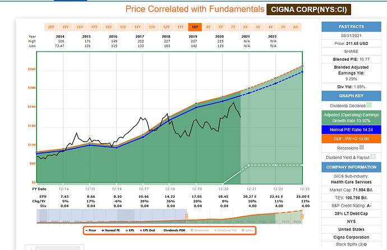
Task: Click the 12/23 forecast endpoint marker
Action: 302,66
